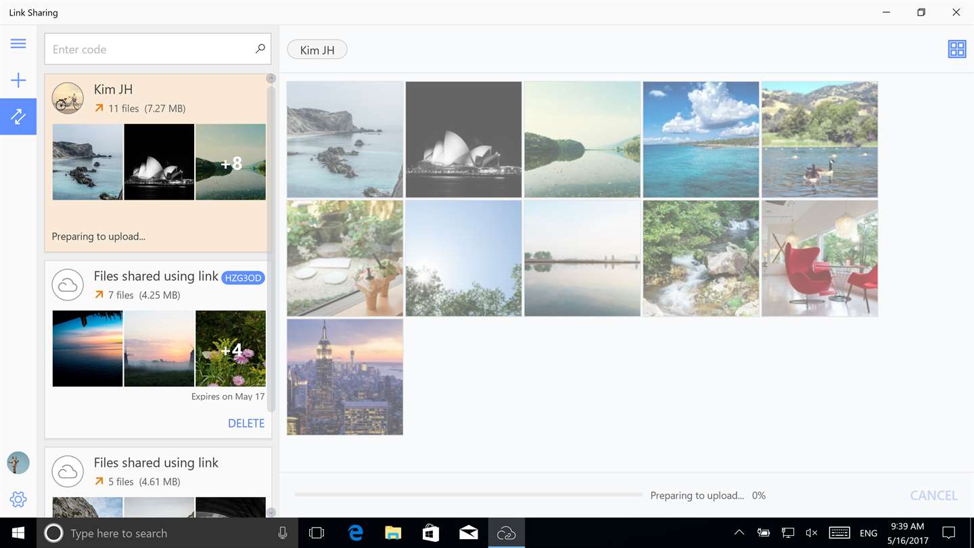Open Microsoft Edge from the taskbar

click(356, 533)
